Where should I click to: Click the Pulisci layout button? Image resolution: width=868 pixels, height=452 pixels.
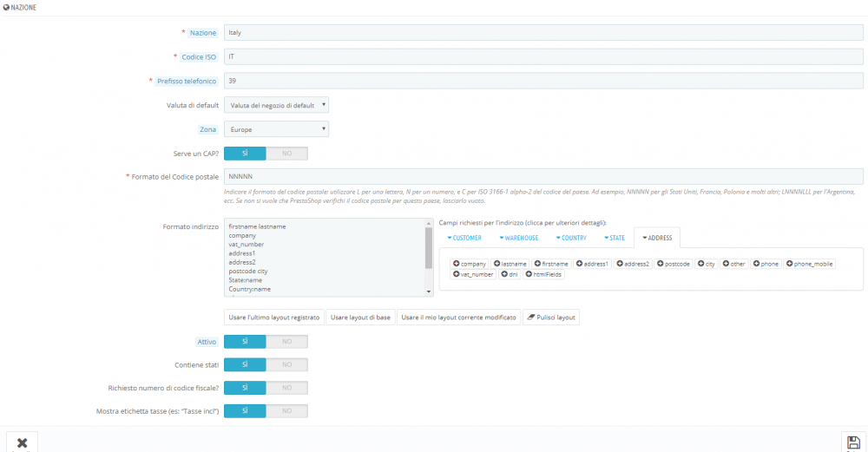tap(551, 318)
